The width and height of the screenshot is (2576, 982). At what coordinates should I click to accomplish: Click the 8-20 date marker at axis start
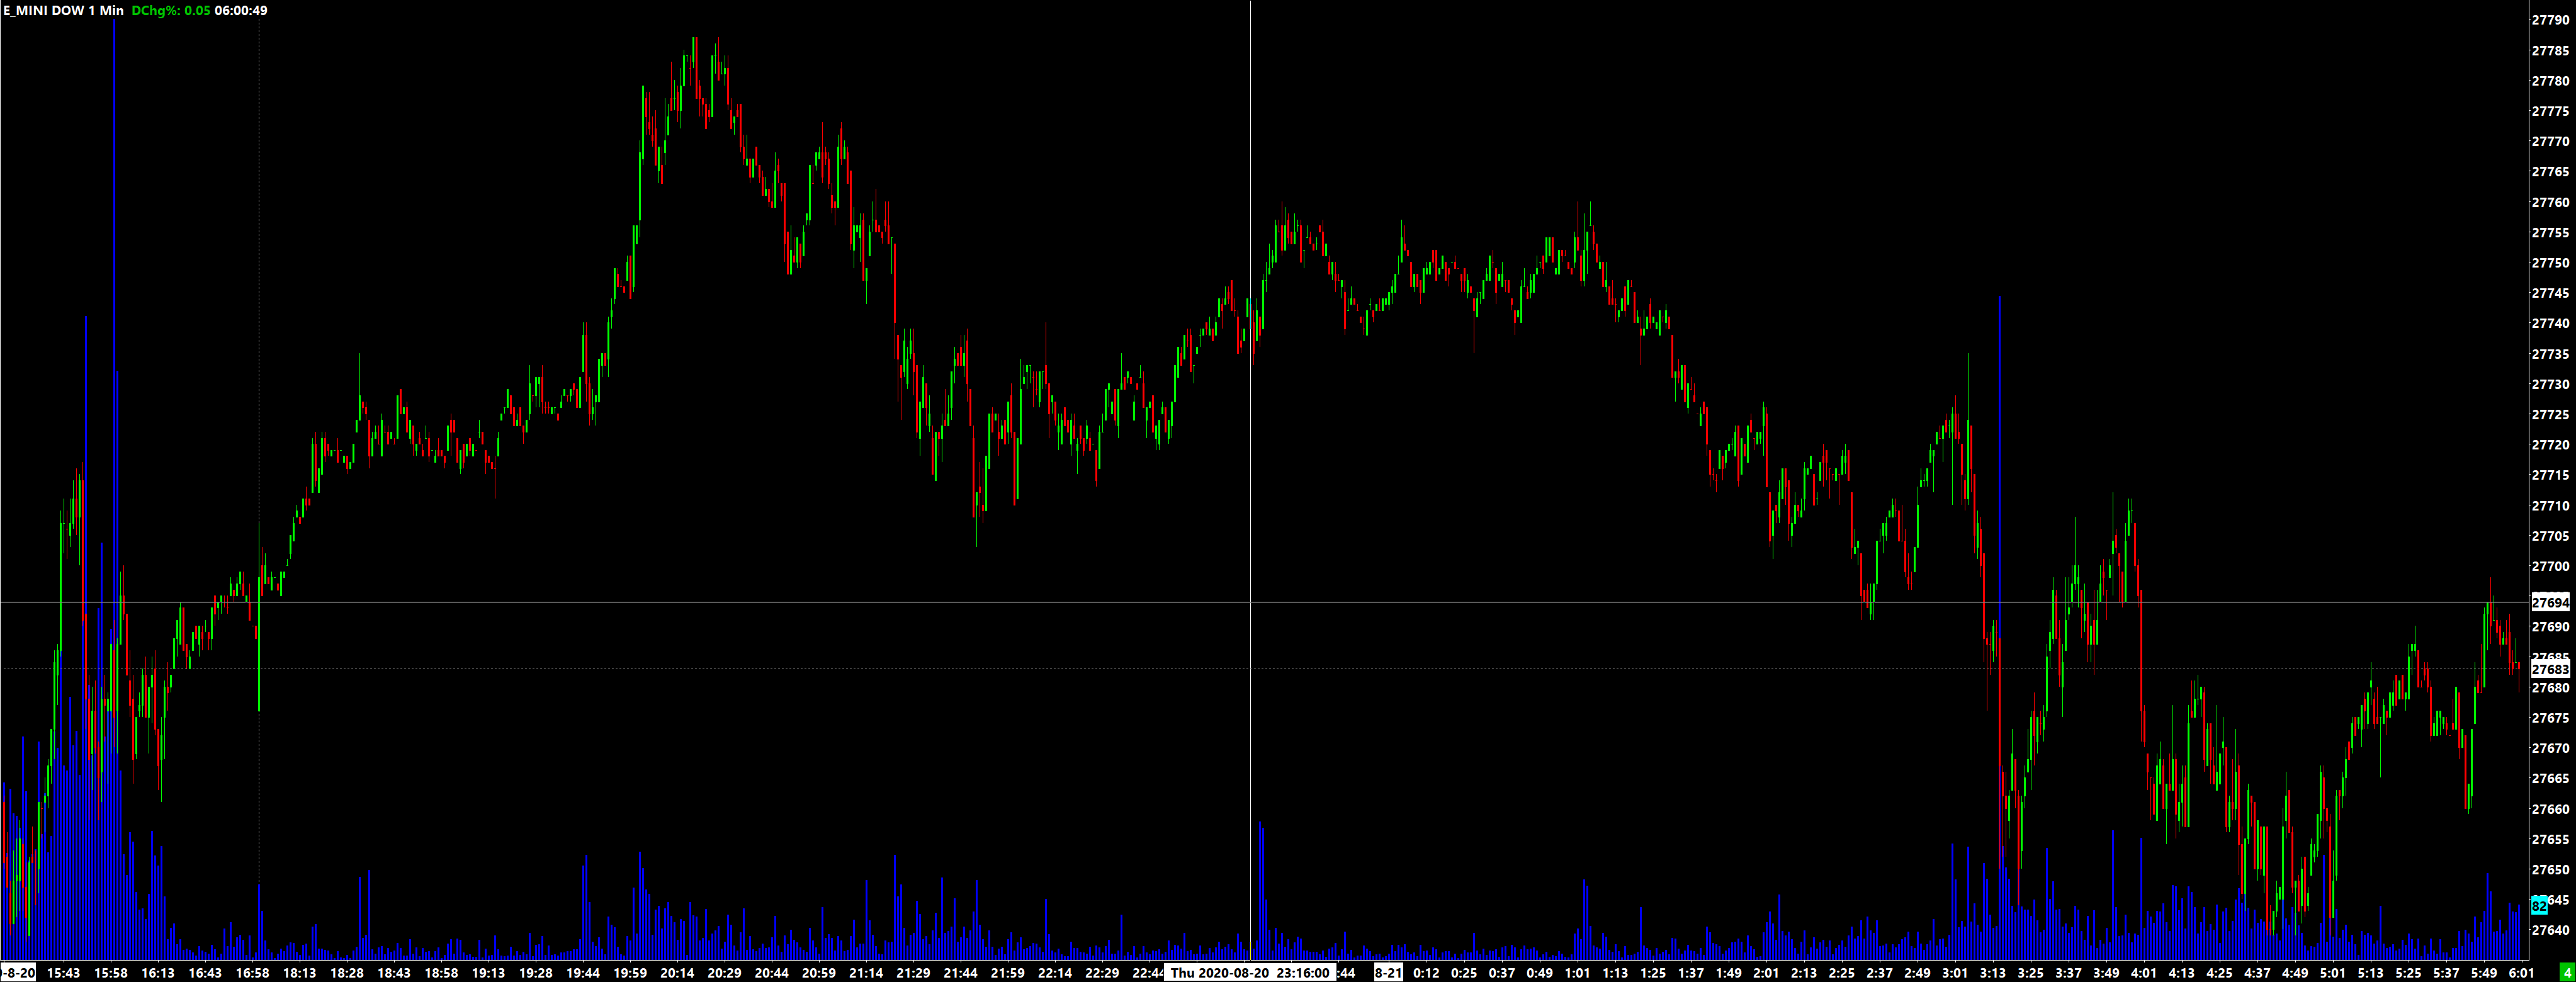pyautogui.click(x=18, y=972)
